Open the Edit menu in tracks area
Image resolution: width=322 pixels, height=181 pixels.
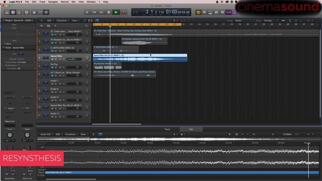(50, 21)
